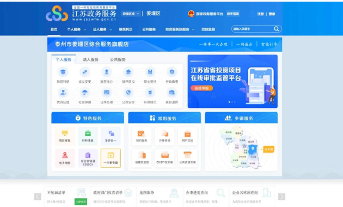Viewport: 343px width, 207px height.
Task: Click the 公共安全 shield icon
Action: click(128, 93)
